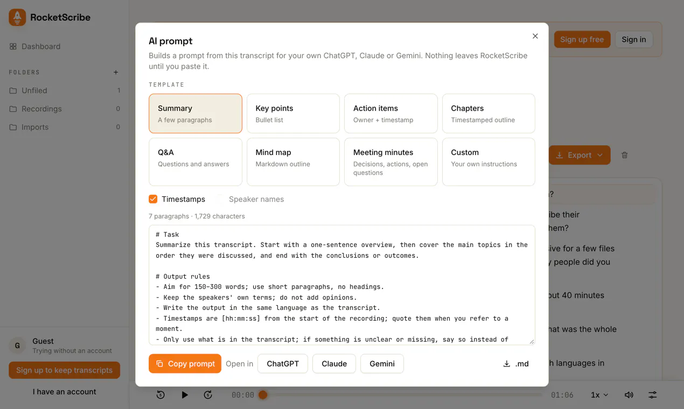Image resolution: width=684 pixels, height=409 pixels.
Task: Open the Unfiled folder
Action: pos(64,90)
